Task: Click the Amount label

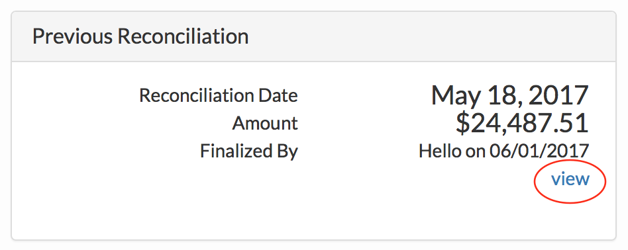Action: coord(265,123)
